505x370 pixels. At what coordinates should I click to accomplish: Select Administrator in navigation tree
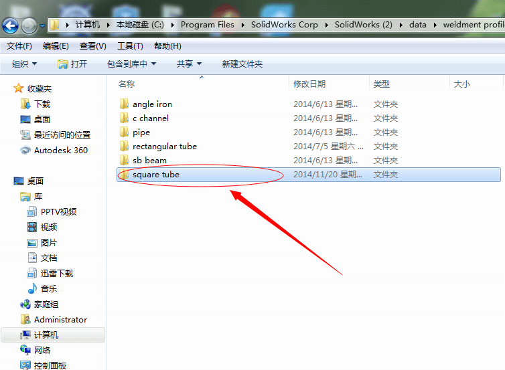pos(54,320)
